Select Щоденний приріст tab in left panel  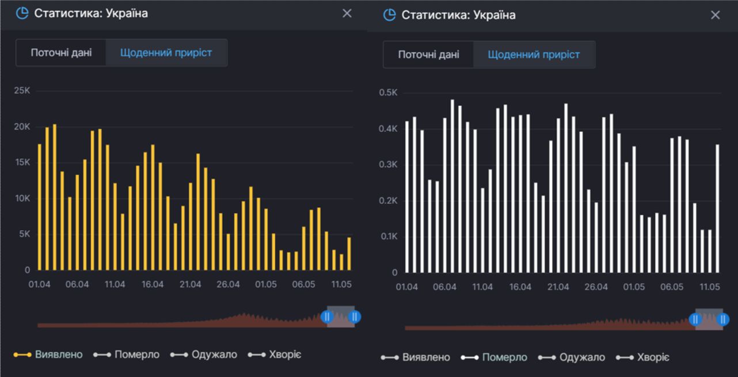click(166, 52)
